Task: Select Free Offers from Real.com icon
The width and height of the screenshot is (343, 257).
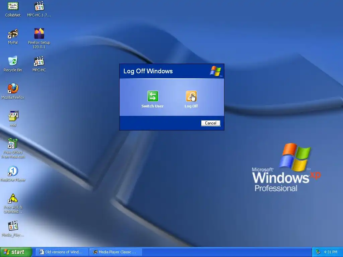Action: click(13, 143)
